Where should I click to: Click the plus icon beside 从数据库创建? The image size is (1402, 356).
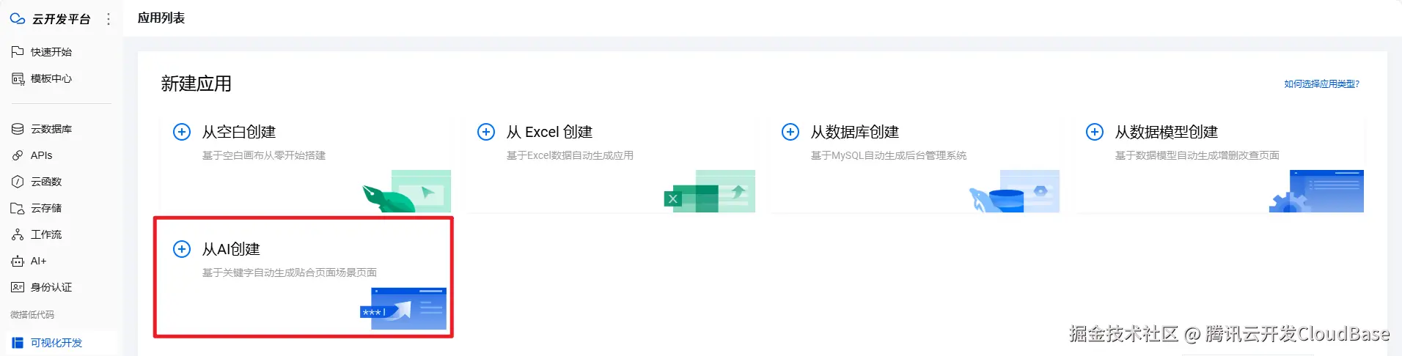(x=790, y=132)
